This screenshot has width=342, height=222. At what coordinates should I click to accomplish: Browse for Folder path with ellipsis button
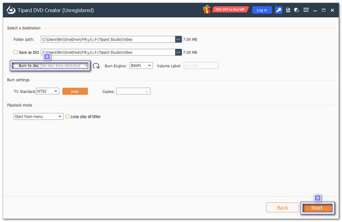click(x=178, y=39)
